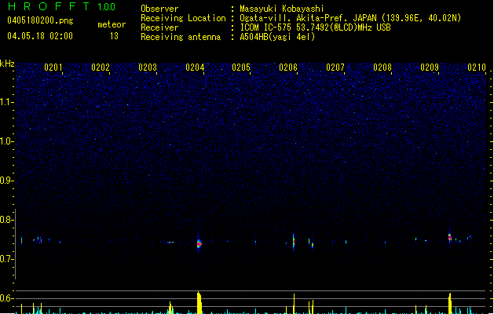
Task: Click the 0205 time marker
Action: point(241,68)
